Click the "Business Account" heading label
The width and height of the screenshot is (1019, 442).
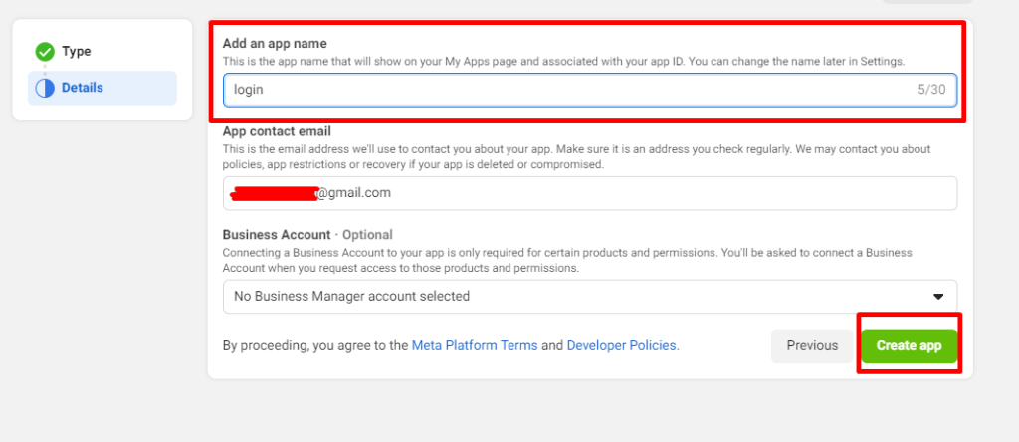coord(276,235)
